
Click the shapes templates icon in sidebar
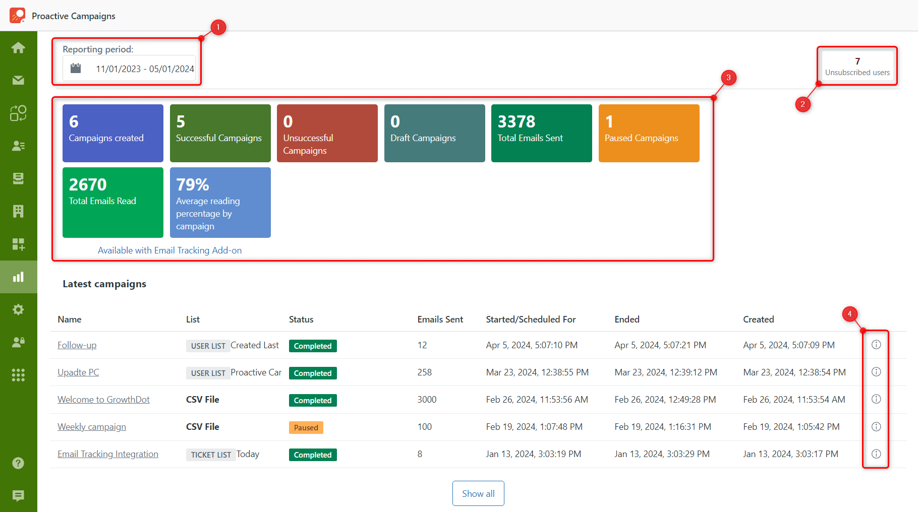tap(18, 113)
